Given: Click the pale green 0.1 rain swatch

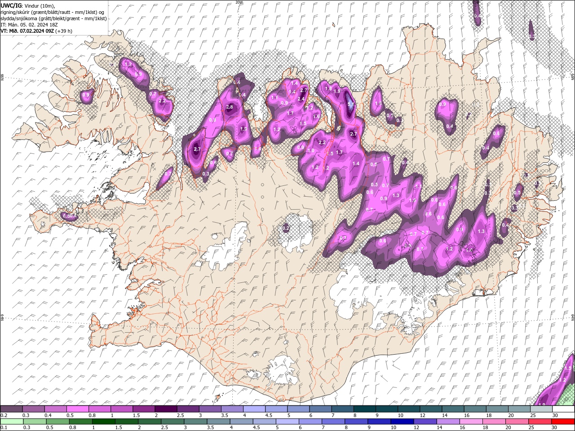Looking at the screenshot, I should [x=11, y=421].
